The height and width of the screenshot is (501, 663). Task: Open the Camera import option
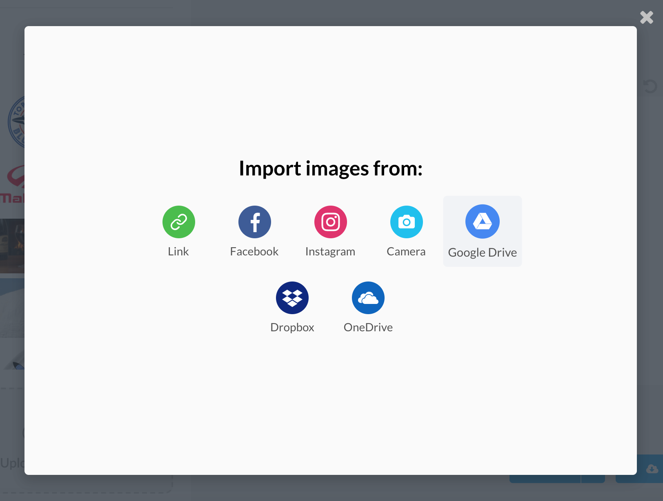(406, 222)
